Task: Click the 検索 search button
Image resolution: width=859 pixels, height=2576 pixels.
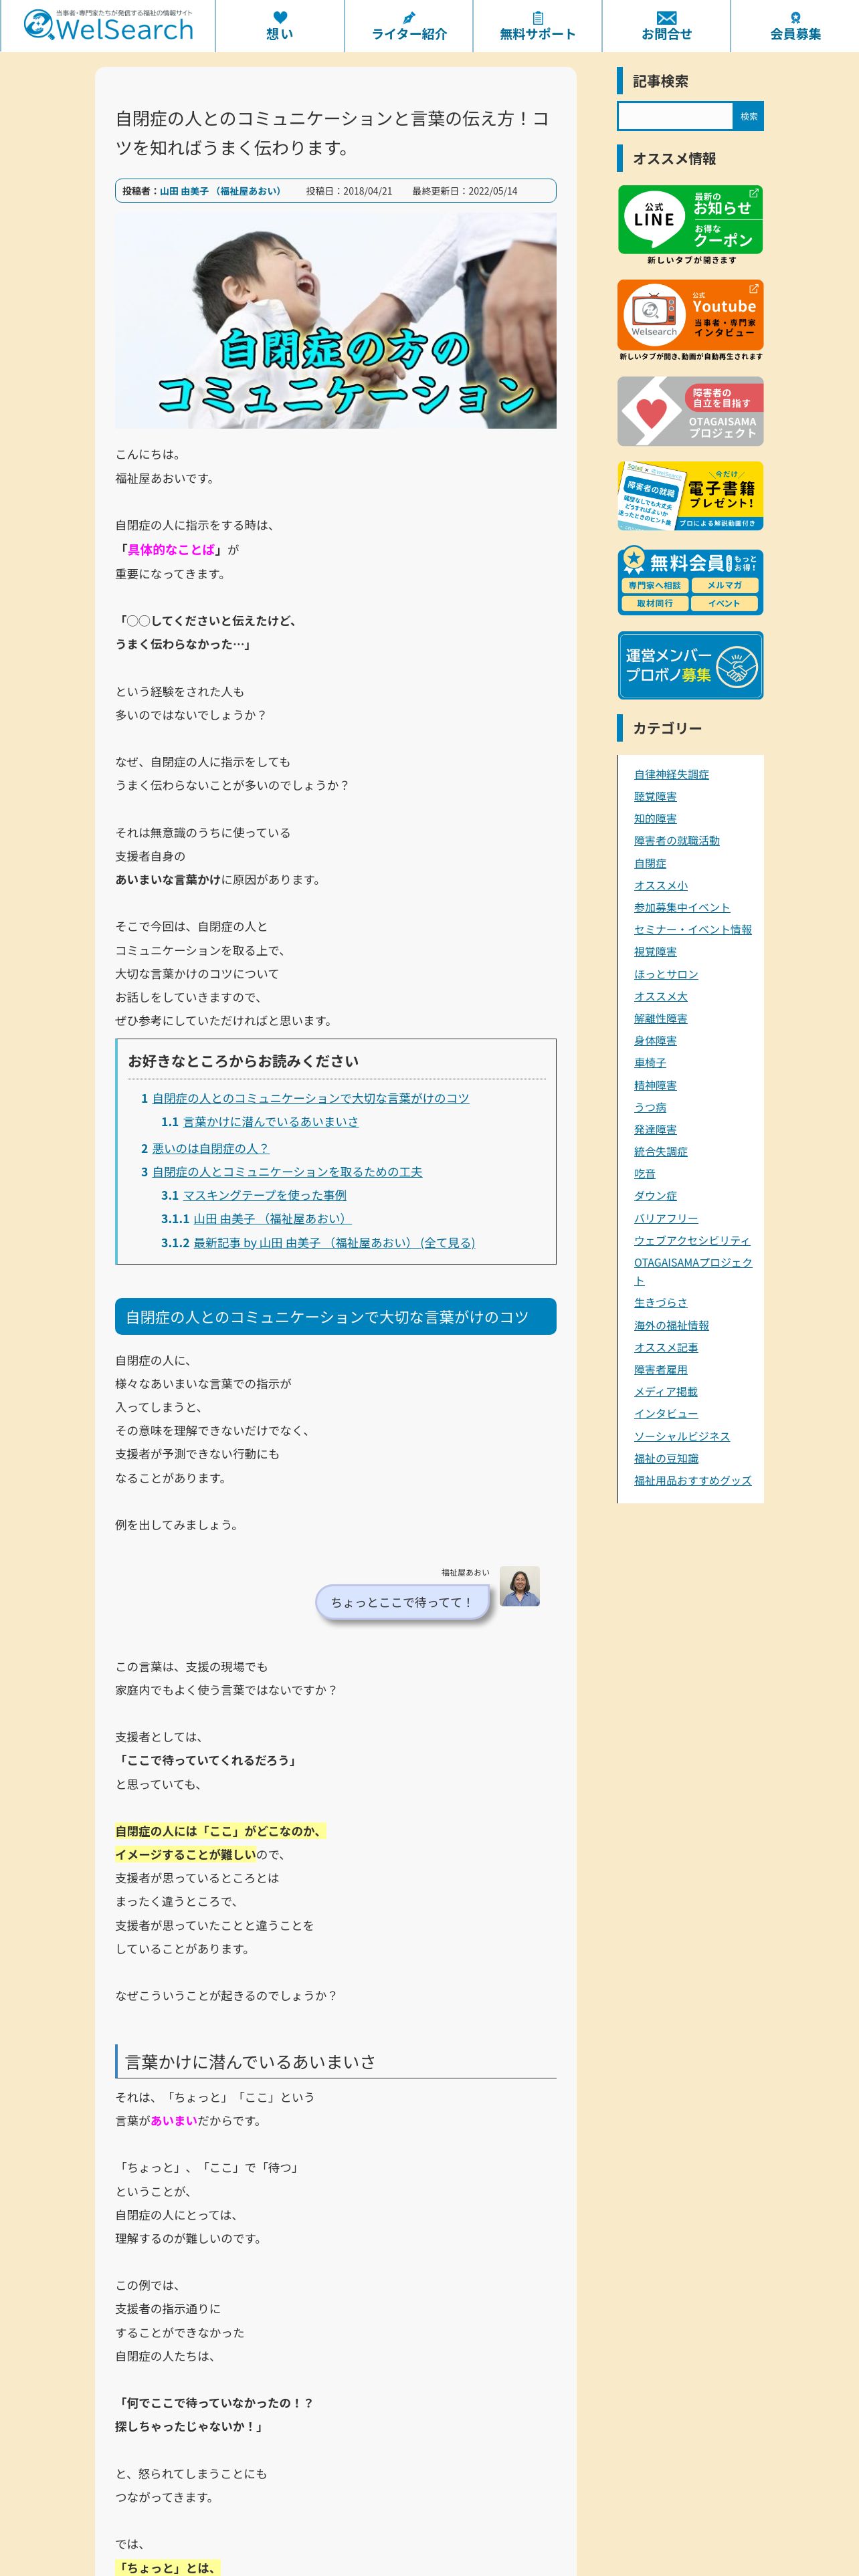Action: (748, 116)
